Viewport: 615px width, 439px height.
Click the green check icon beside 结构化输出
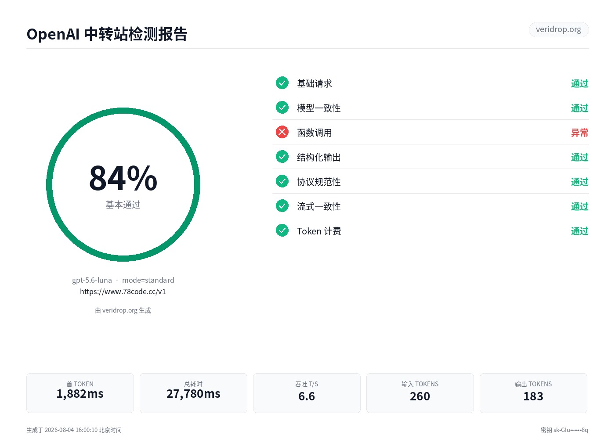coord(282,156)
